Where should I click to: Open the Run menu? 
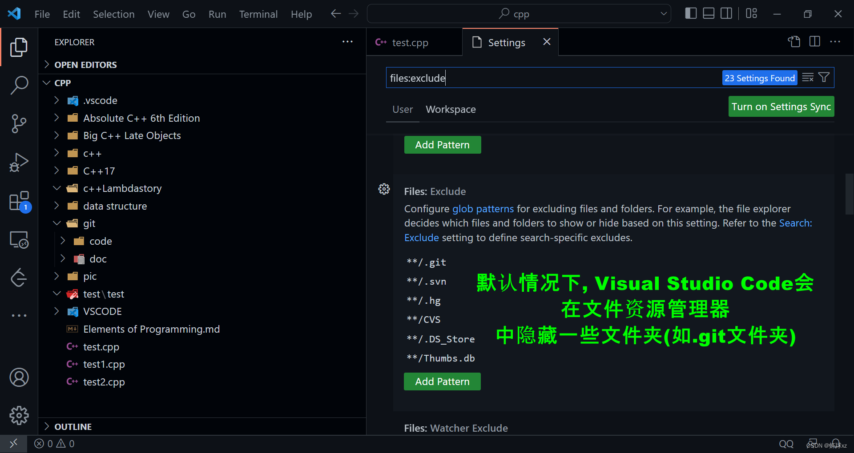click(217, 14)
